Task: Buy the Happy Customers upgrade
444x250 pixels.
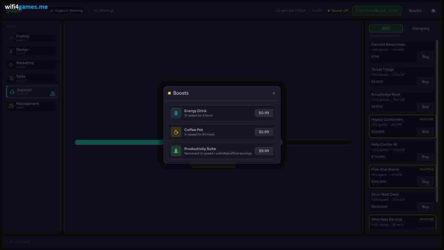Action: 425,132
